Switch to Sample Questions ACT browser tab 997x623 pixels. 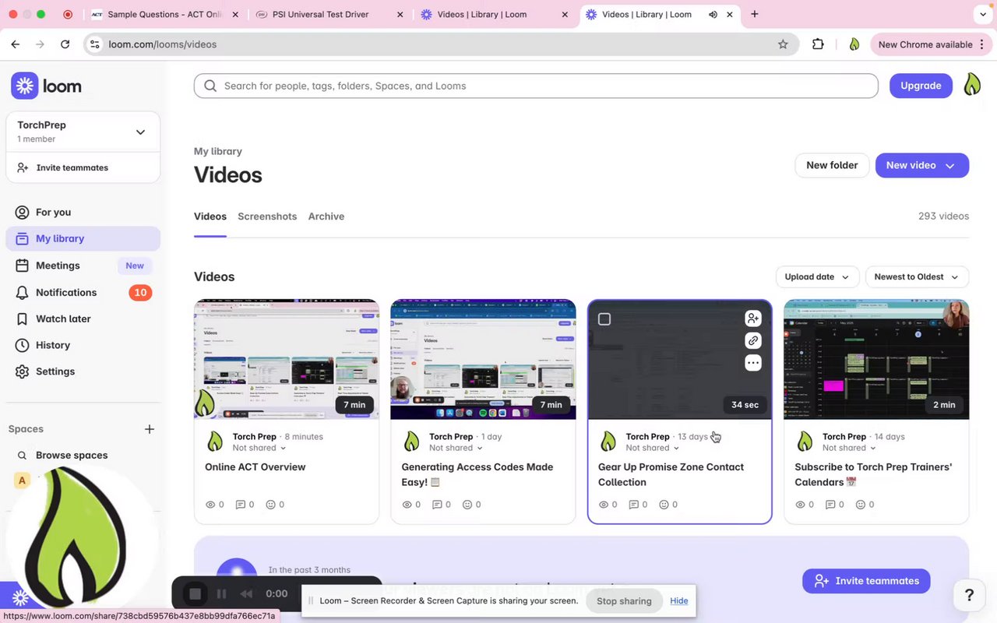(x=165, y=14)
